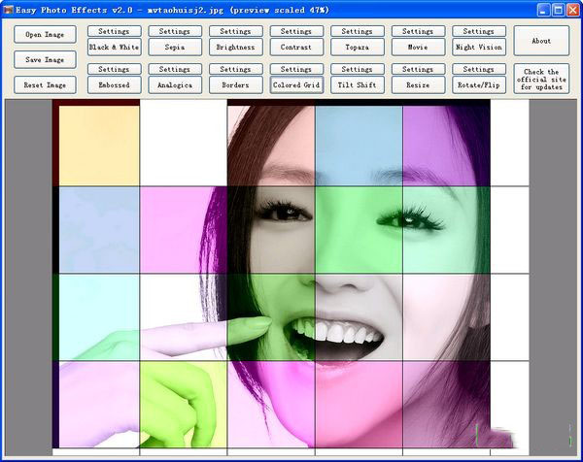
Task: Apply the Black & White effect
Action: coord(114,48)
